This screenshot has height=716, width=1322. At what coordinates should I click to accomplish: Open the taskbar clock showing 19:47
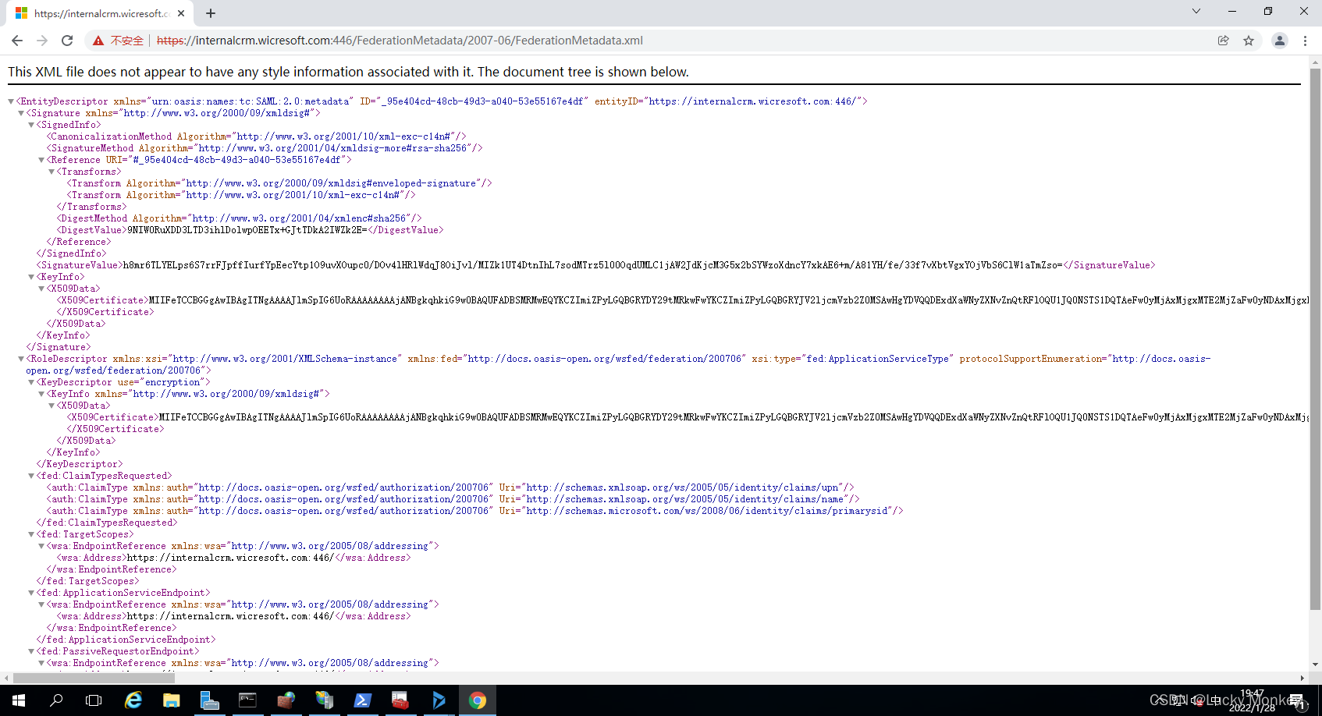[x=1252, y=700]
